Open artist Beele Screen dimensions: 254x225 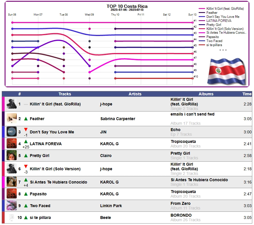click(x=105, y=218)
